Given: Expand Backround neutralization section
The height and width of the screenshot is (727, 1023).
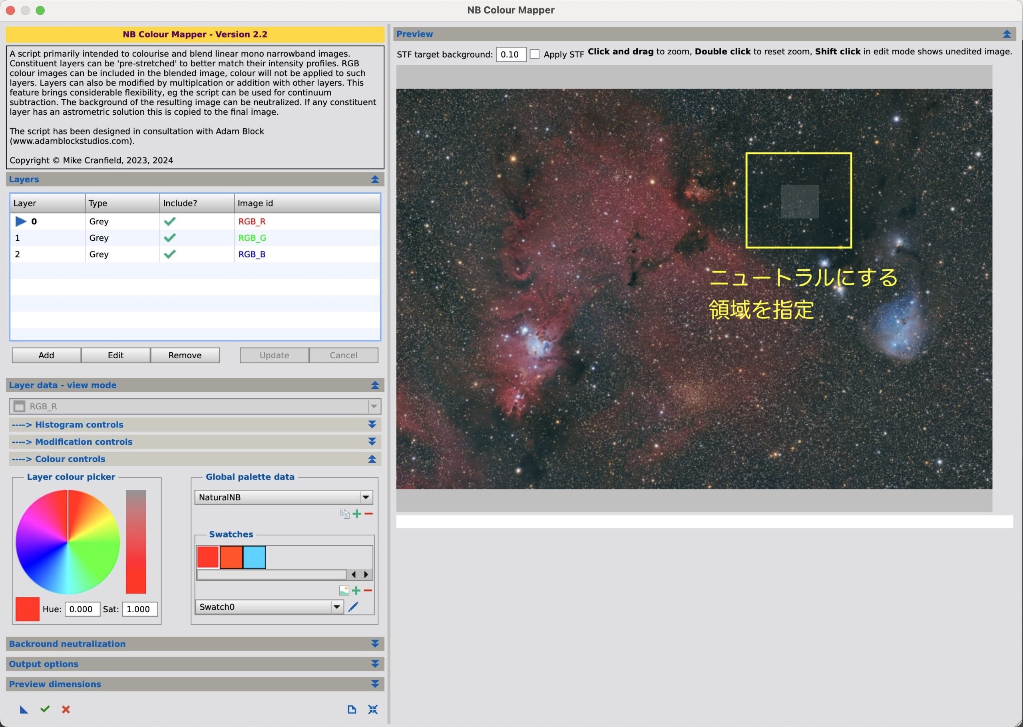Looking at the screenshot, I should pyautogui.click(x=375, y=644).
